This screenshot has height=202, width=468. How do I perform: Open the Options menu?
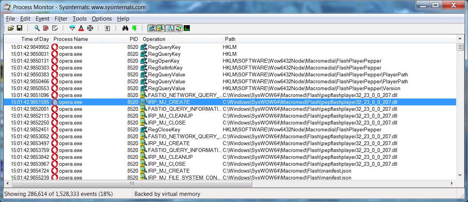pyautogui.click(x=102, y=19)
